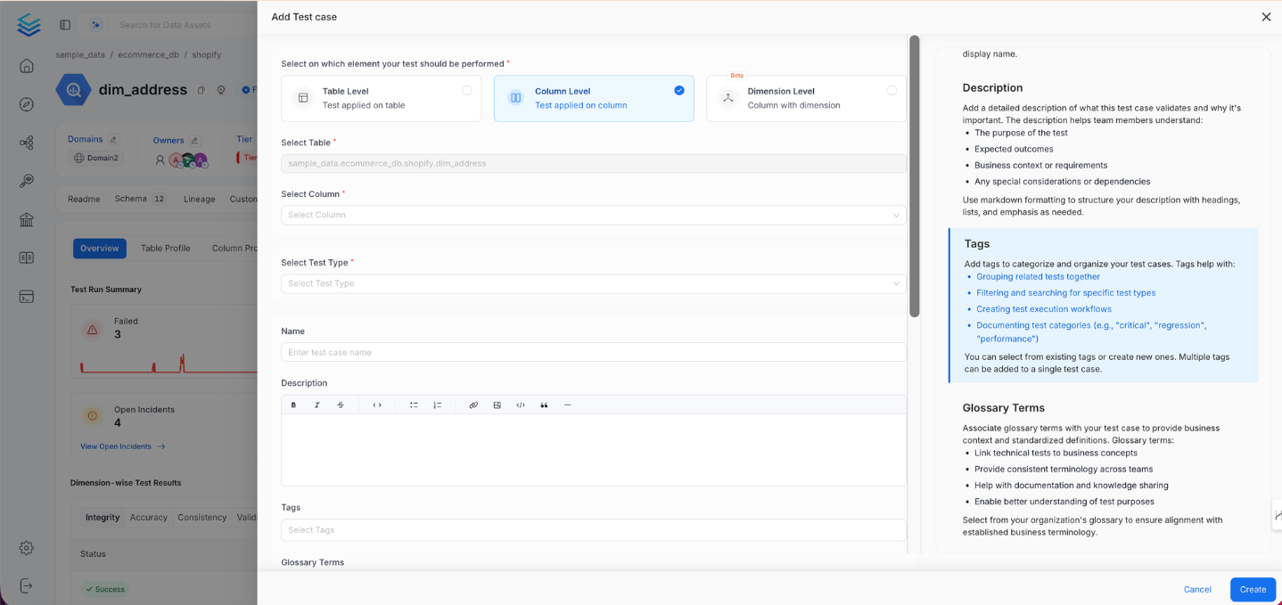The width and height of the screenshot is (1282, 605).
Task: Expand the Select Test Type dropdown
Action: pos(593,282)
